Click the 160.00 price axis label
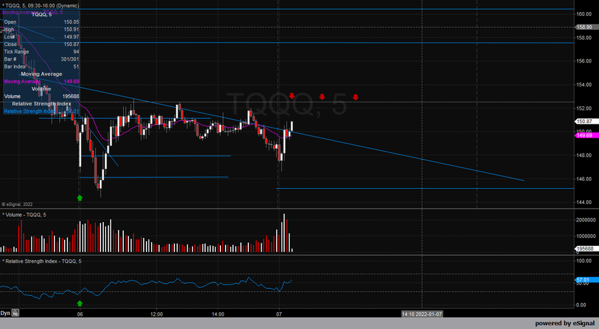 584,14
